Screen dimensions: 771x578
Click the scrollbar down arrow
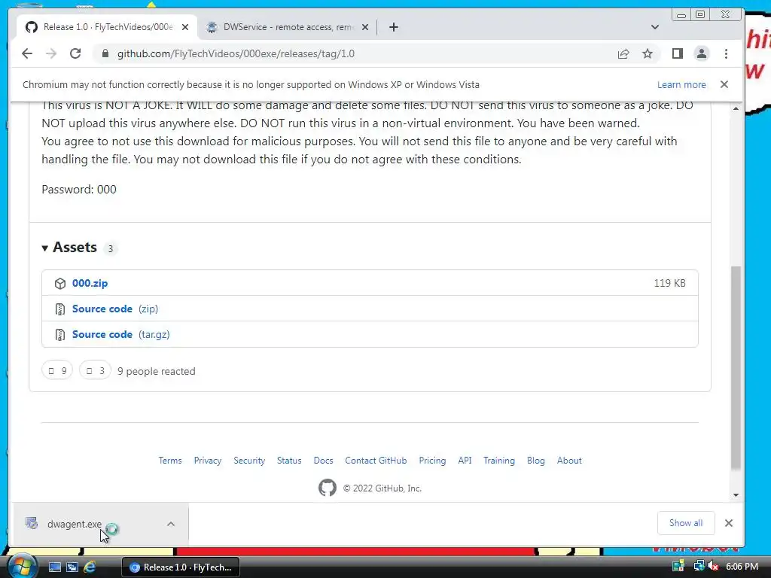point(736,495)
